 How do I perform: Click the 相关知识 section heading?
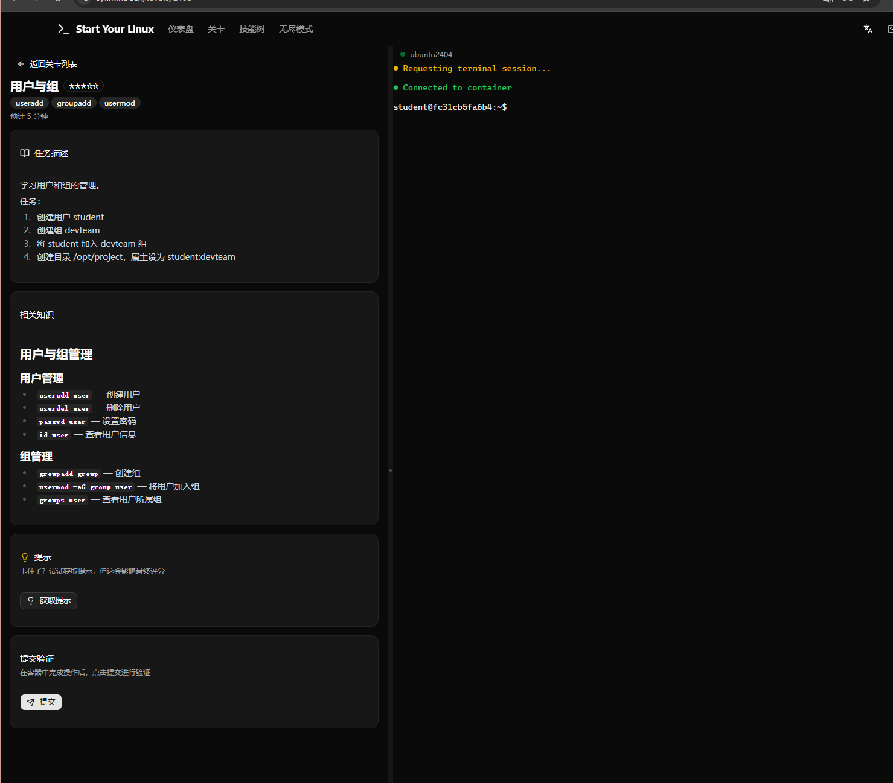coord(37,315)
